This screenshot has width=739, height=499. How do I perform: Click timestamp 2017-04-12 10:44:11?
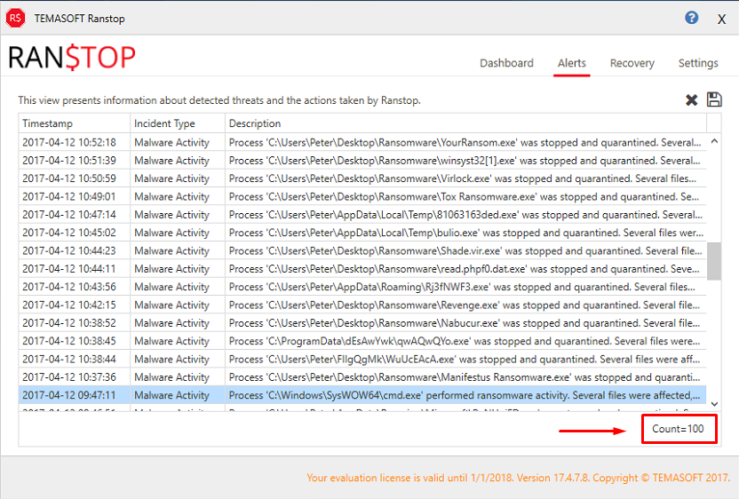click(x=69, y=269)
